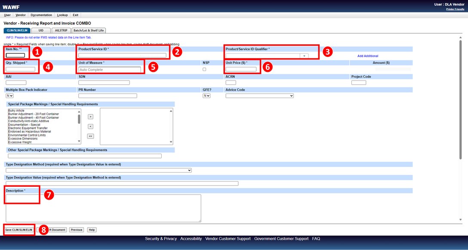Open the Lookup menu
The width and height of the screenshot is (468, 250).
pyautogui.click(x=62, y=15)
